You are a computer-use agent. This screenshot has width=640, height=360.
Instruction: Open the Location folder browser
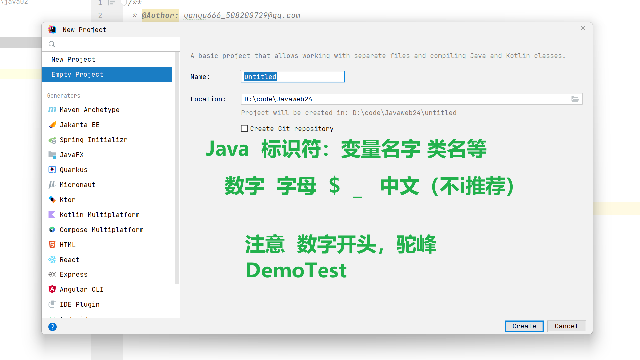coord(575,99)
